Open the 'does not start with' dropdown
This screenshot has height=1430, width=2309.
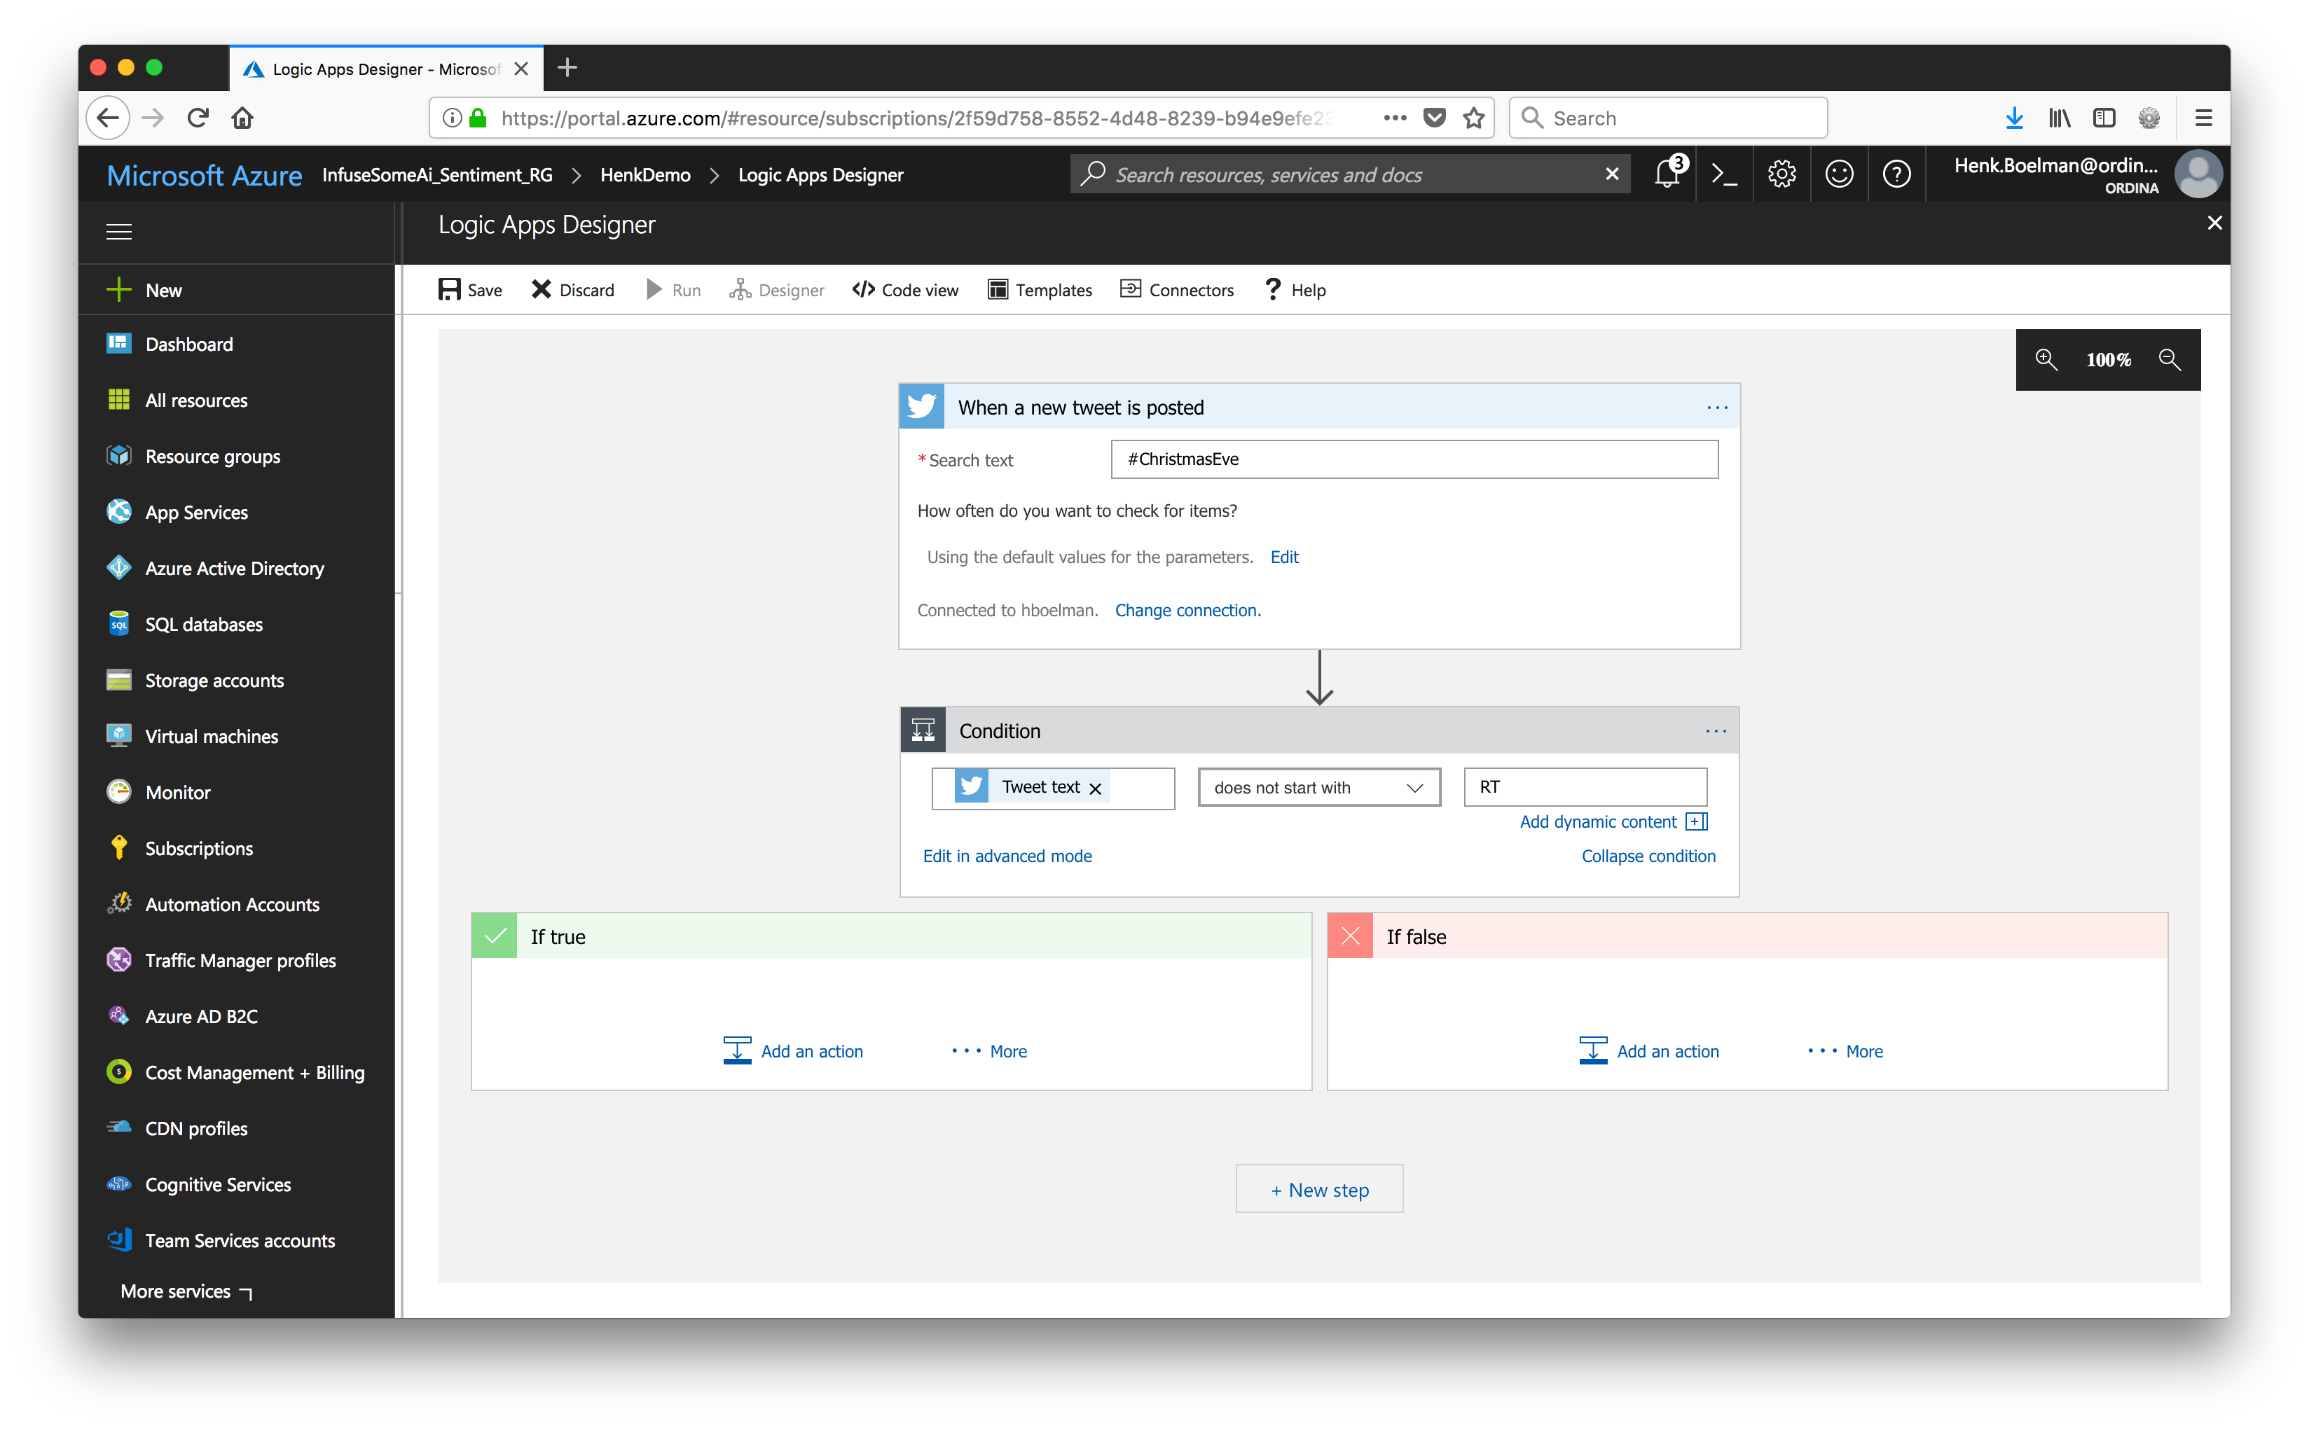pos(1314,786)
